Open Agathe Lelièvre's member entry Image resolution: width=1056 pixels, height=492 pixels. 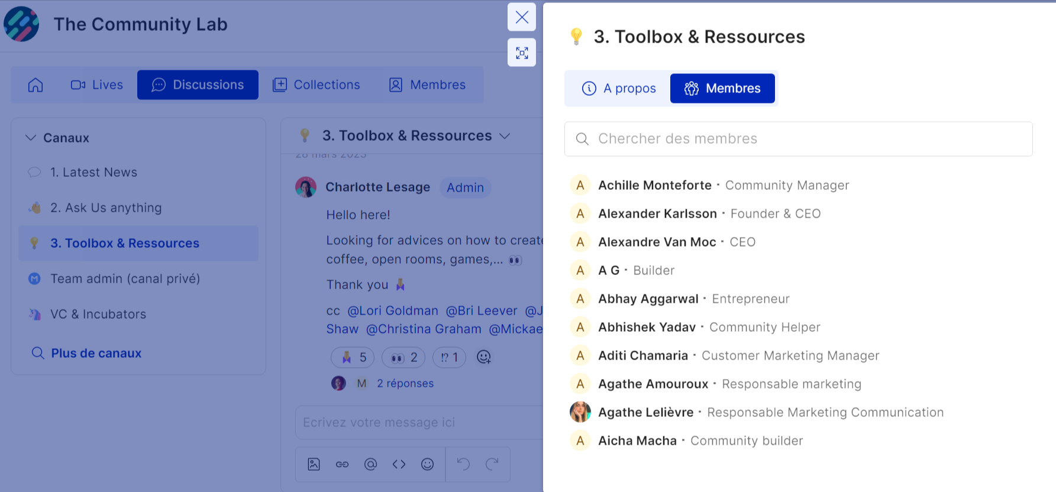tap(757, 412)
